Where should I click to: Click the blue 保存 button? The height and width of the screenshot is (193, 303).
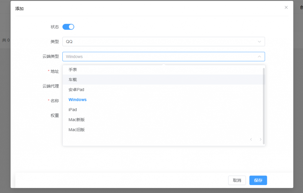coord(258,180)
